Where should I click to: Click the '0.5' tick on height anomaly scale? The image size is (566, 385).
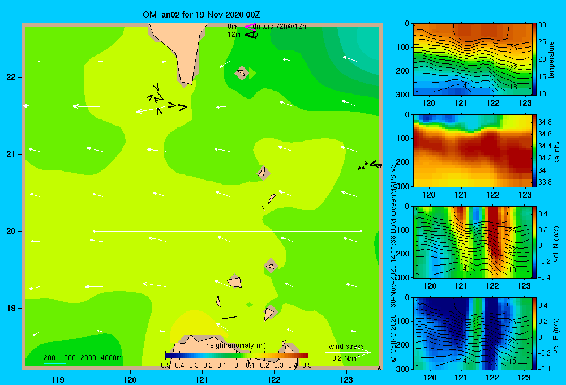307,366
